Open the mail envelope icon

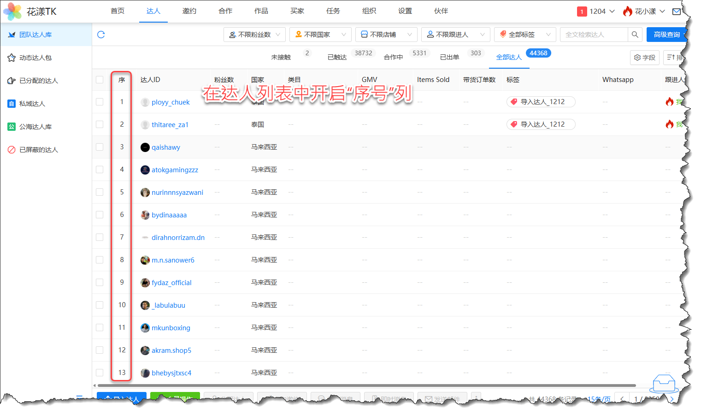click(676, 12)
